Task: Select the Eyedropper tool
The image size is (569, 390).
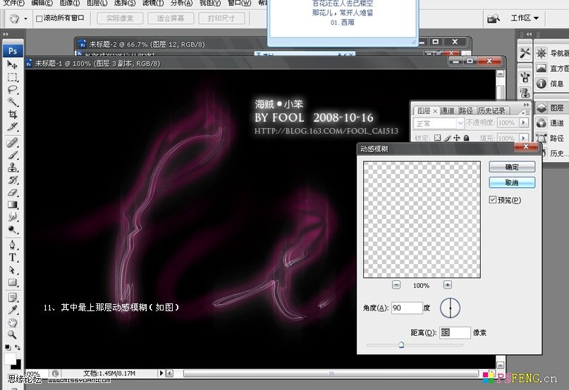Action: coord(12,310)
